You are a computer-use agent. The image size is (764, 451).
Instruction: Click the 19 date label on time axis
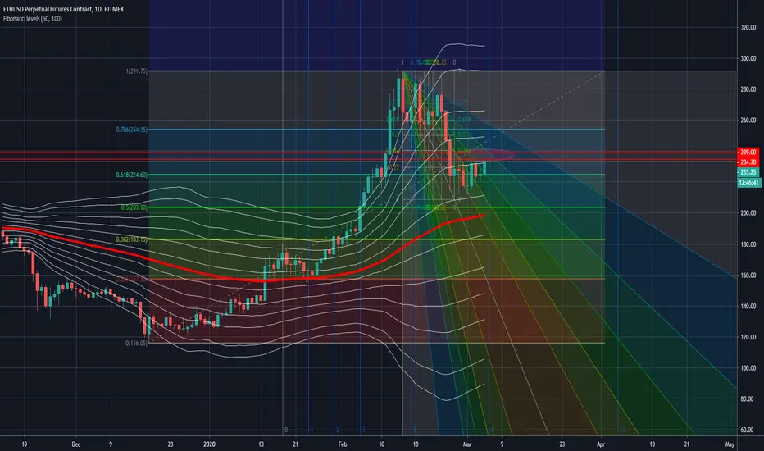pyautogui.click(x=25, y=444)
